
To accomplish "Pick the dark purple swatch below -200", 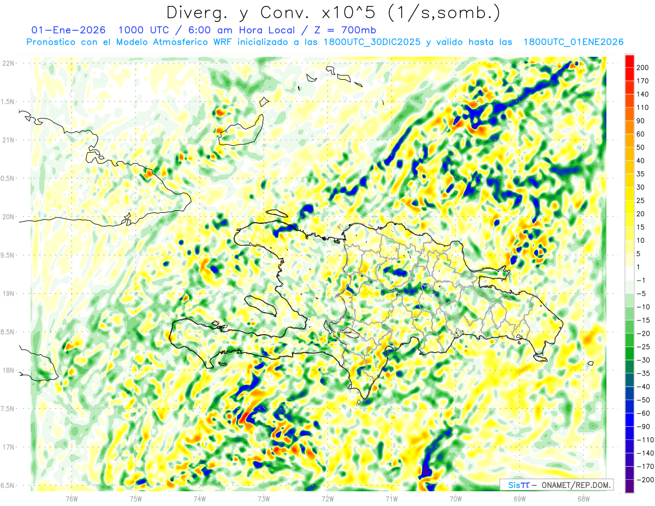I will (x=629, y=486).
